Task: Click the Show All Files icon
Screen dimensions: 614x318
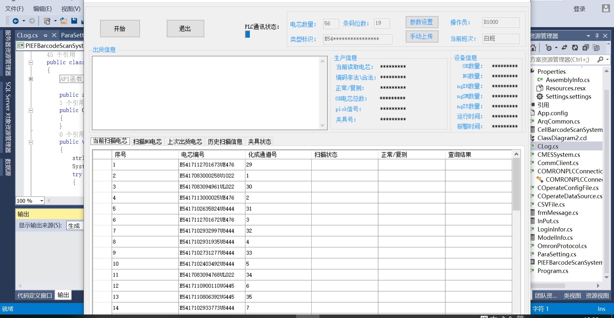Action: point(596,48)
